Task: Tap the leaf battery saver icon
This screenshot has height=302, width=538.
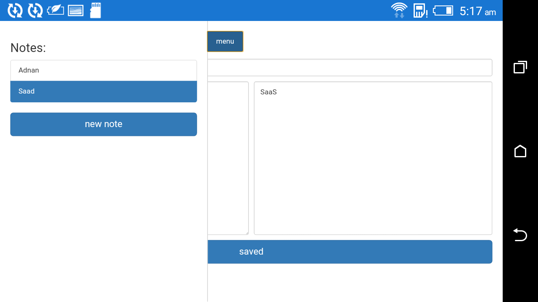Action: point(55,10)
